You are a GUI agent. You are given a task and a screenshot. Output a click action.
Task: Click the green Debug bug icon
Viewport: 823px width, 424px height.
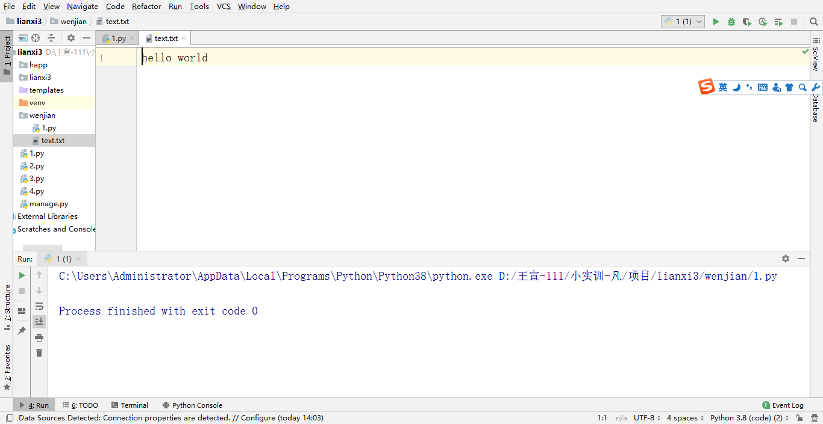[731, 22]
